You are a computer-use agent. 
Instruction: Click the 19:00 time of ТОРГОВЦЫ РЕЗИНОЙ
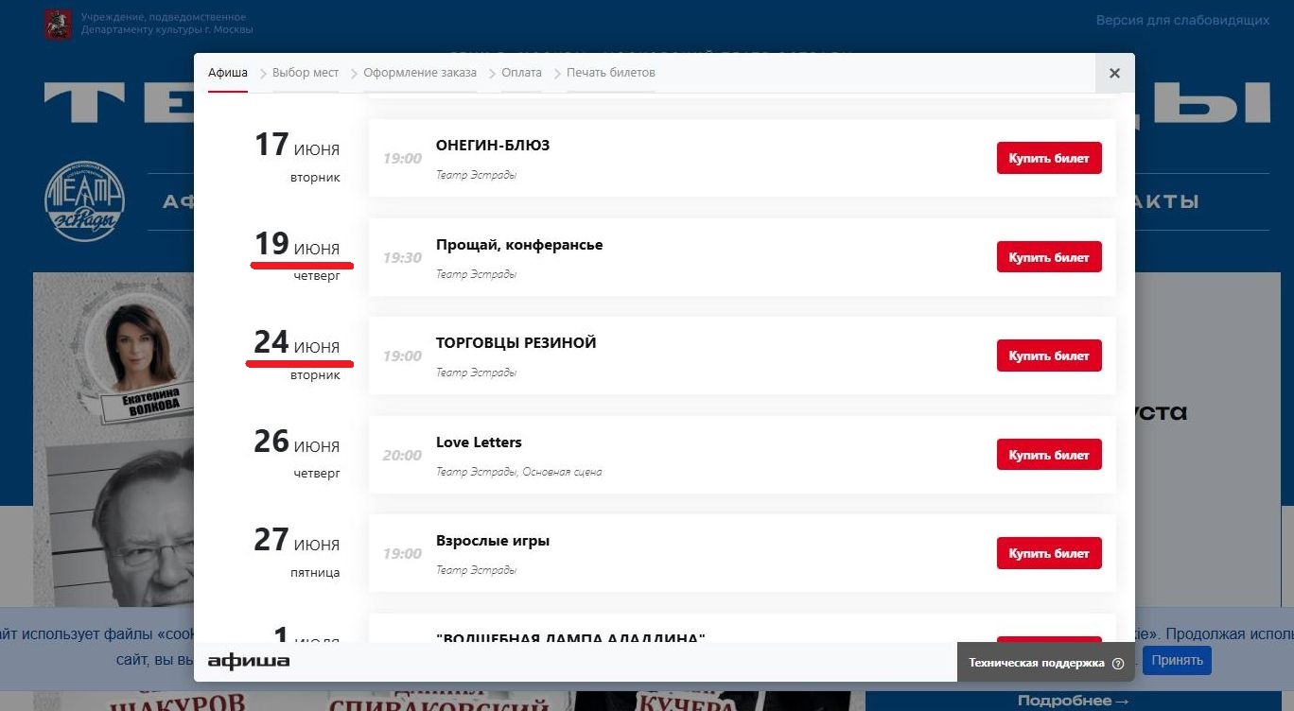coord(402,355)
